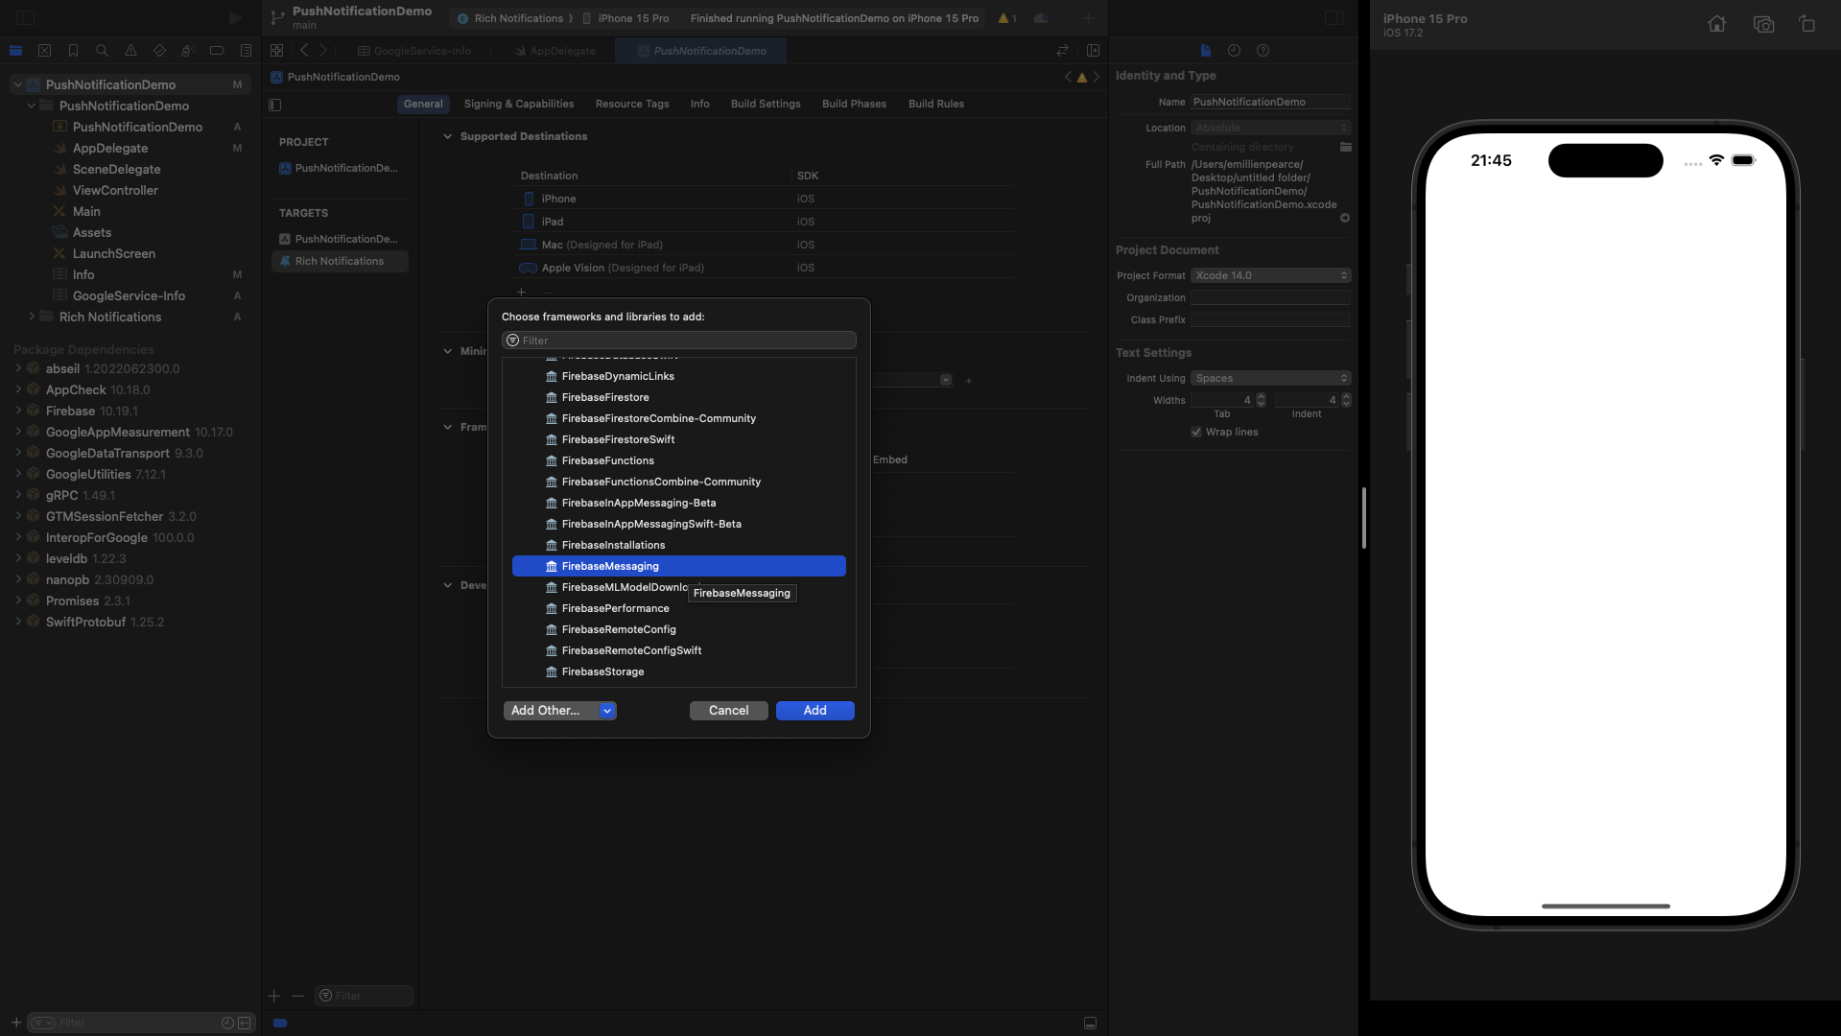Image resolution: width=1841 pixels, height=1036 pixels.
Task: Click the Organization input field
Action: 1271,297
